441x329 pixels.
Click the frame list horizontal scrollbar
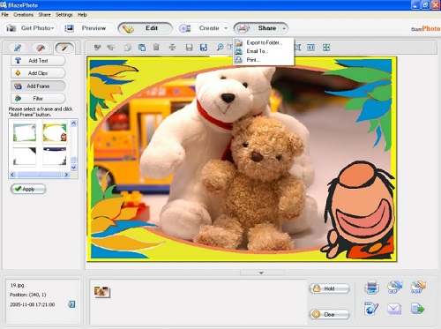[x=39, y=175]
